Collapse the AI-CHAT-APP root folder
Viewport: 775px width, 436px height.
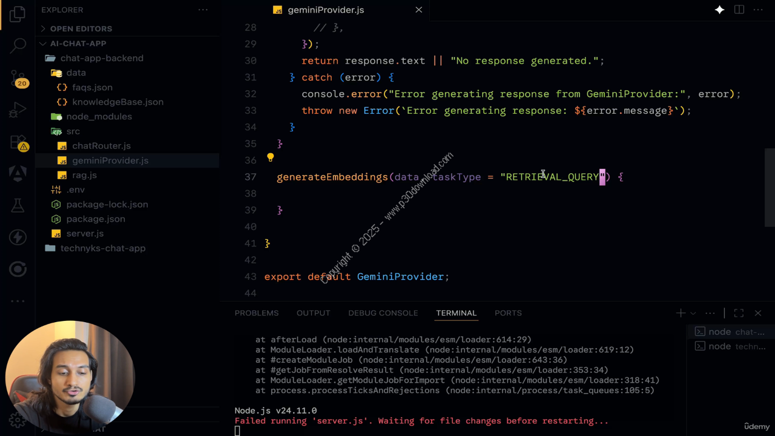[x=77, y=44]
